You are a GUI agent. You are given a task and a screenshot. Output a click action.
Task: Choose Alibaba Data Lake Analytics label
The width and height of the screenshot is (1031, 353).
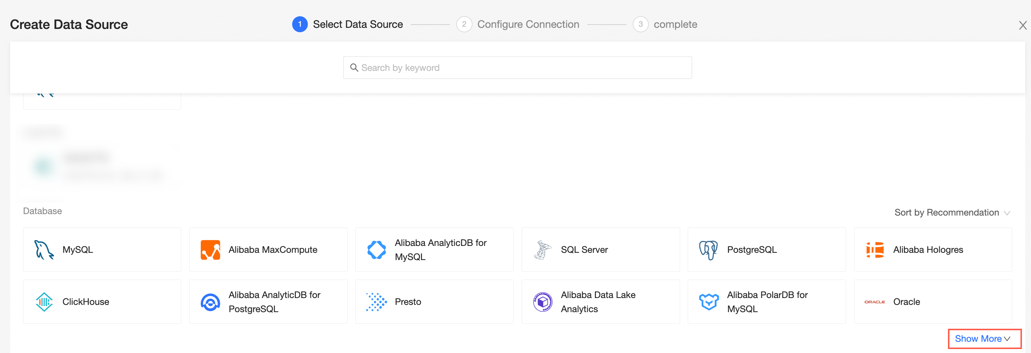(598, 302)
